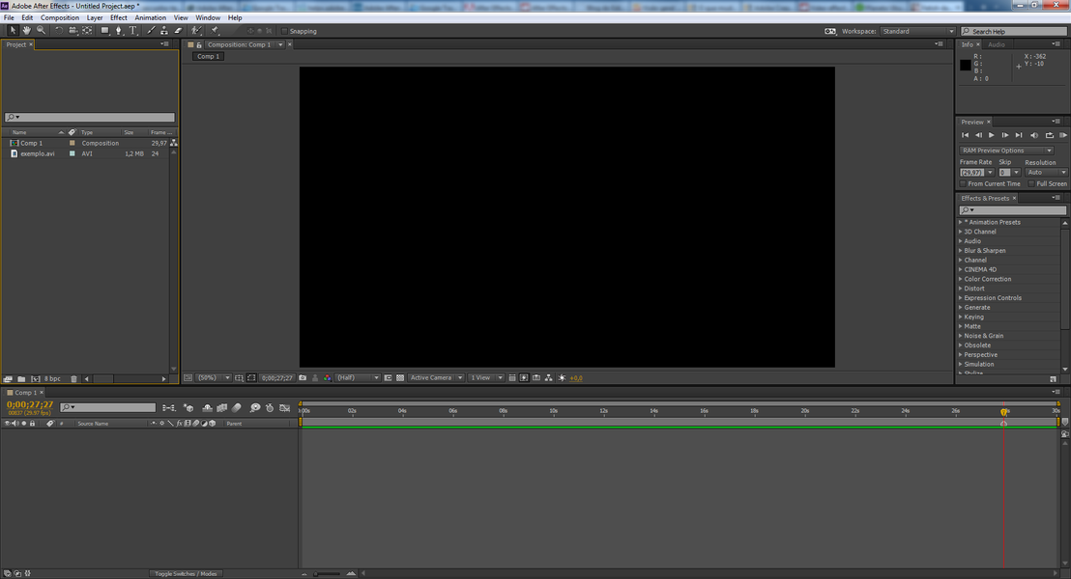1071x579 pixels.
Task: Open the Animation menu
Action: point(150,17)
